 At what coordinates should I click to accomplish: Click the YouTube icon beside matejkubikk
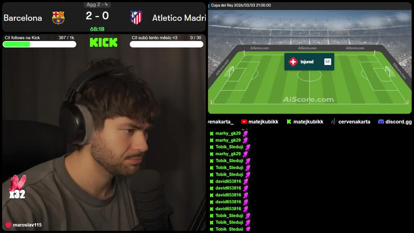coord(244,122)
